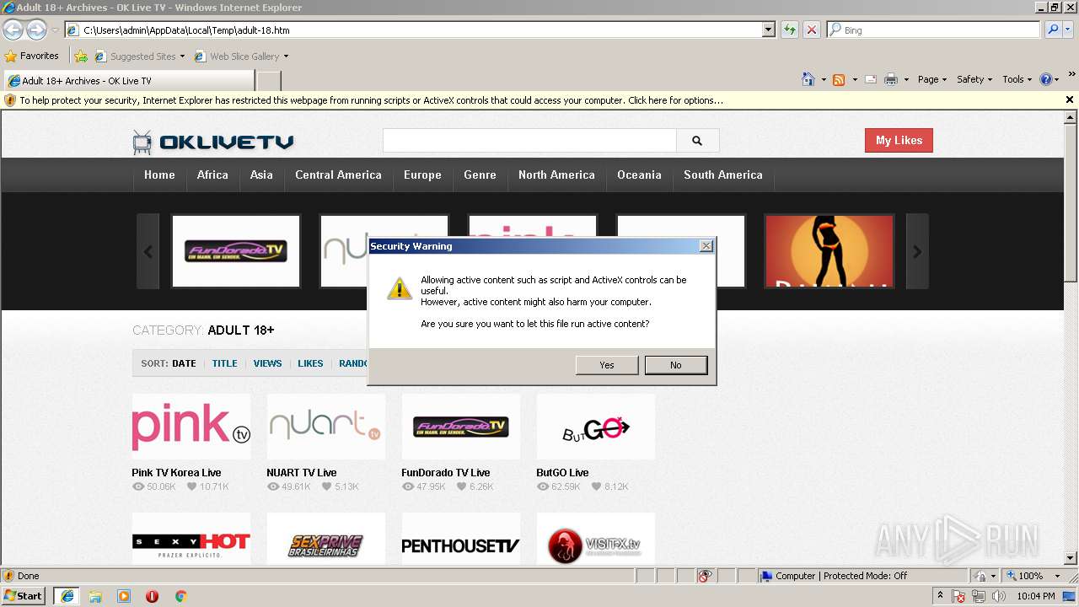Click the carousel previous arrow
This screenshot has width=1079, height=607.
coord(148,251)
